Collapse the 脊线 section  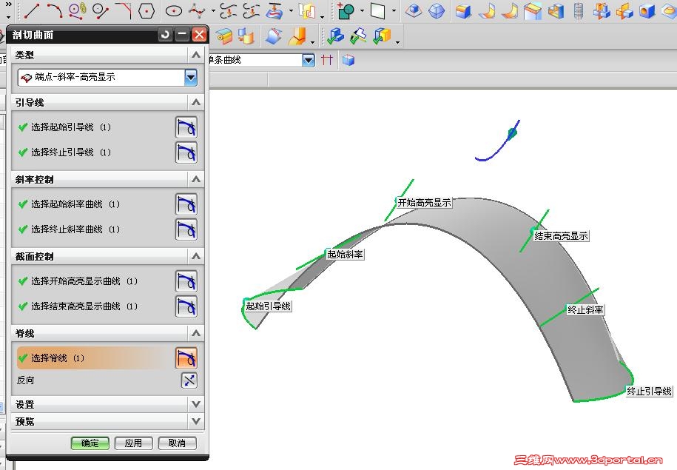click(x=195, y=333)
